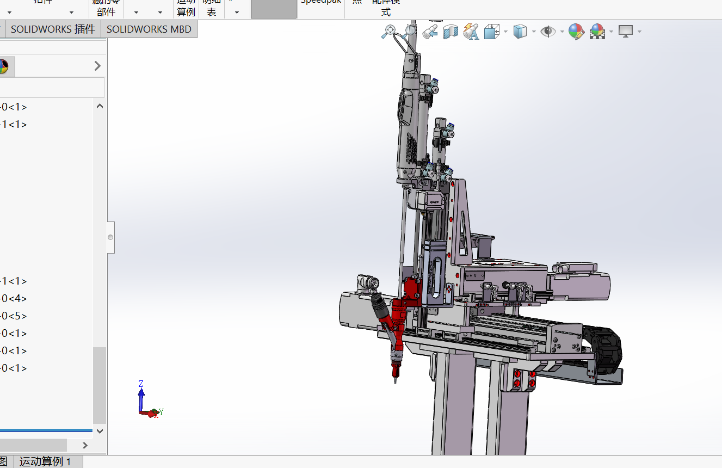The image size is (722, 468).
Task: Toggle Hide/Show Items eye icon
Action: [548, 32]
